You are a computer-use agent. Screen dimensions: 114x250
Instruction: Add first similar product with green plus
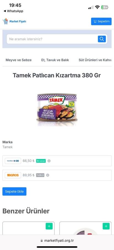[x=49, y=226]
